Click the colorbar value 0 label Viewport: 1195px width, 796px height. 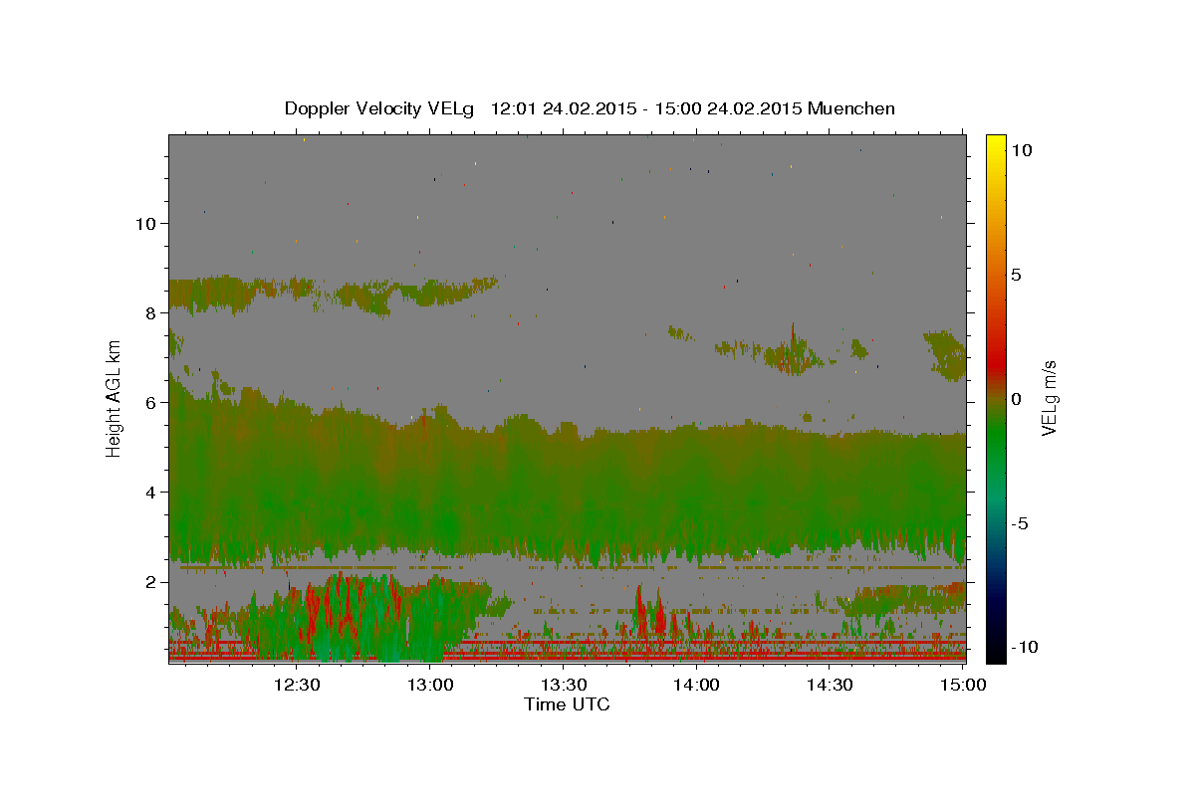click(1017, 399)
